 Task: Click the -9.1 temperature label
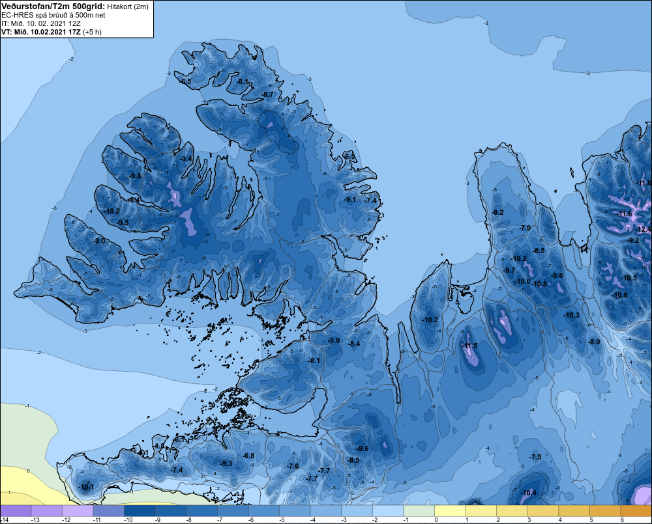350,199
